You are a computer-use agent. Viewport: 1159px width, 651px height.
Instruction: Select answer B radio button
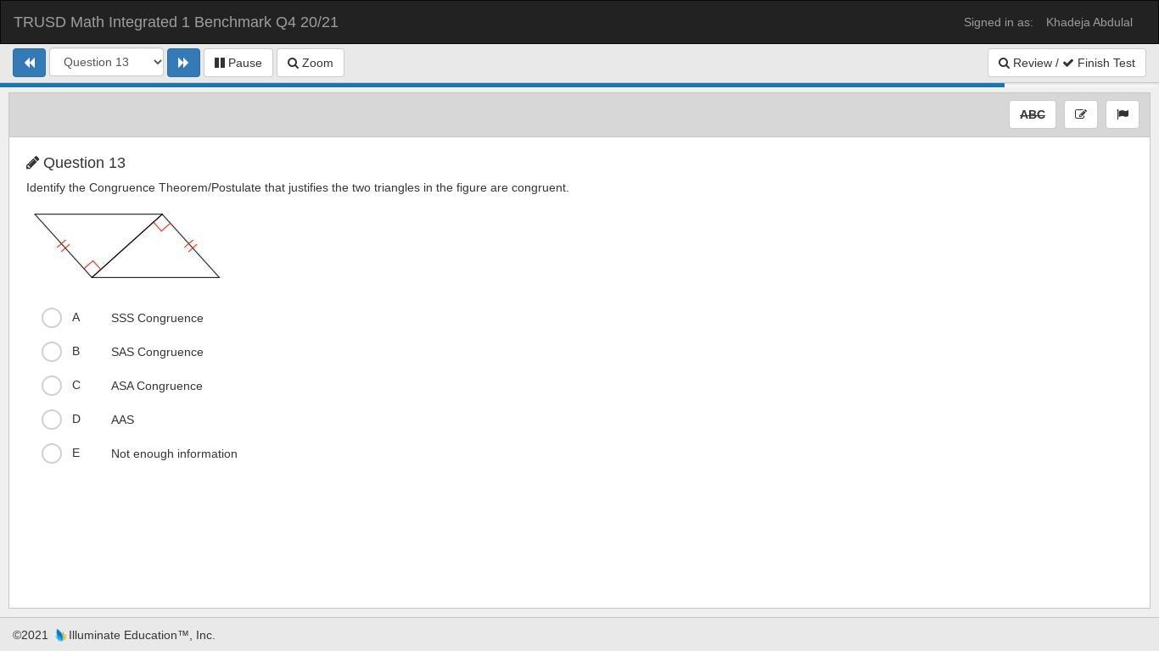click(x=52, y=352)
